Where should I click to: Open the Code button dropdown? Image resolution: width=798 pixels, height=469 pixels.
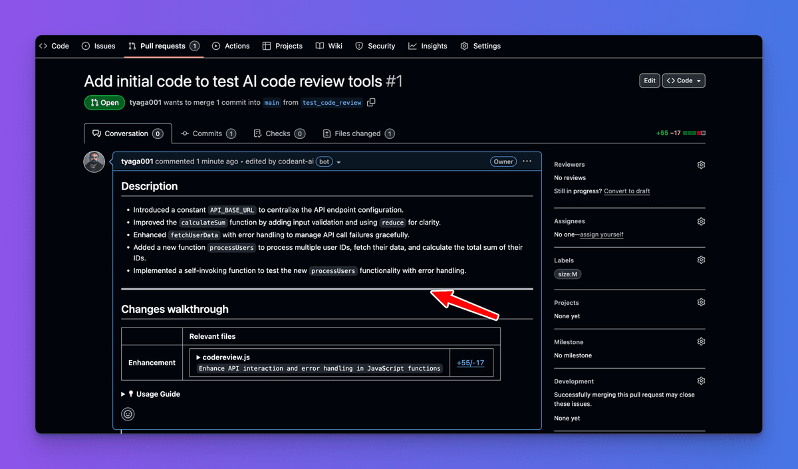pos(698,80)
